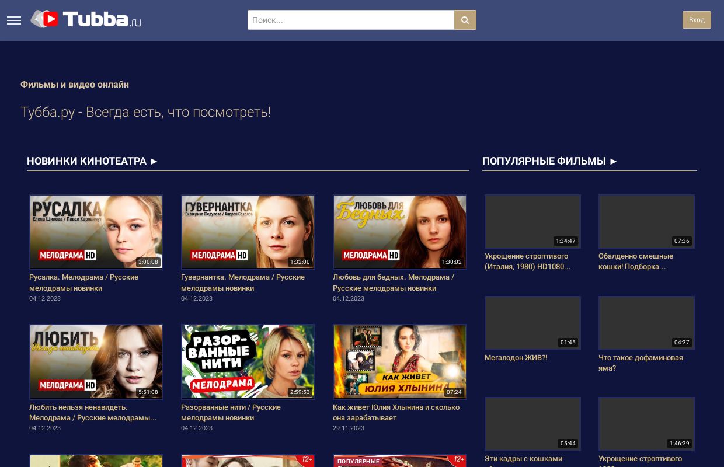The width and height of the screenshot is (724, 467).
Task: Open the Разорванные нити thumbnail
Action: [x=248, y=361]
